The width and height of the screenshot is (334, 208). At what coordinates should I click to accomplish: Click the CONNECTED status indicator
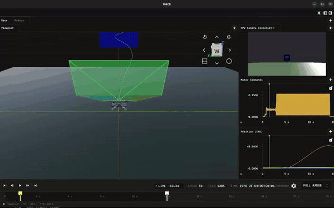(11, 204)
